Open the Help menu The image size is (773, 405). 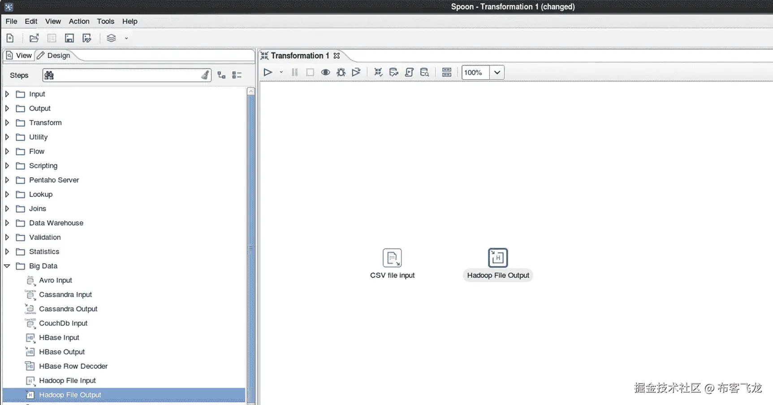pyautogui.click(x=130, y=21)
